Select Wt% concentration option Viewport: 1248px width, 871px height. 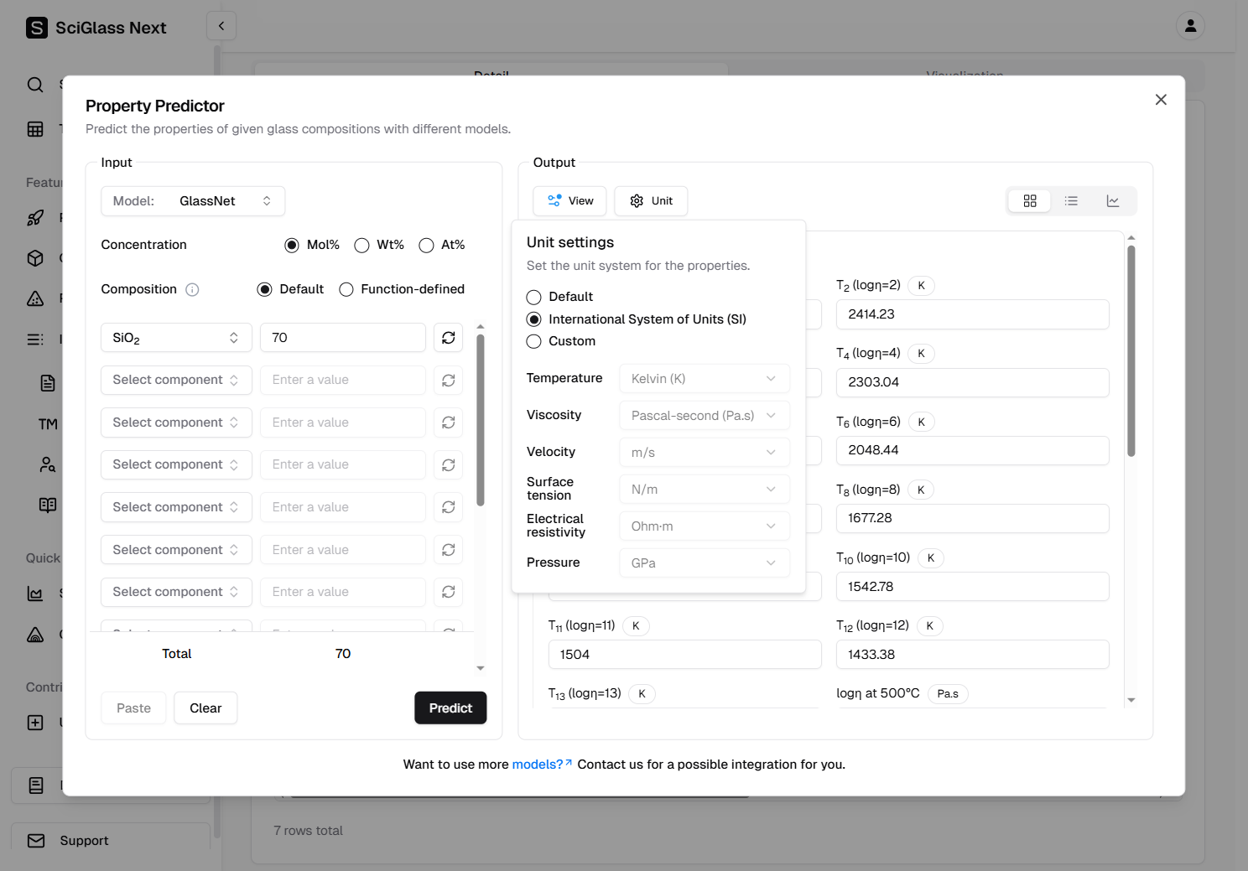[x=362, y=246]
